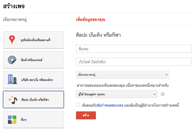Viewport: 194px width, 131px height.
Task: Tick the page terms agreement checkbox
Action: (78, 105)
